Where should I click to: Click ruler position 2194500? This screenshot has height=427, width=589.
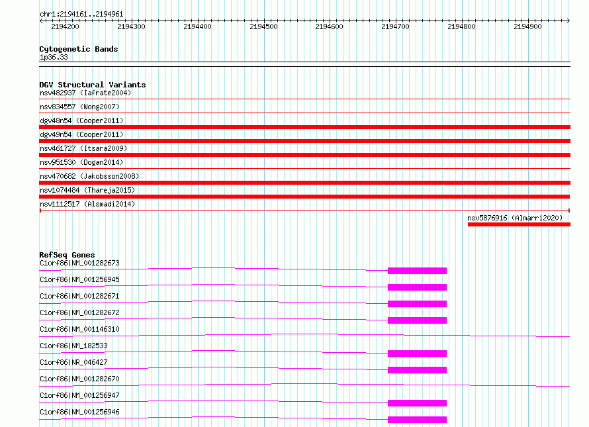(263, 26)
